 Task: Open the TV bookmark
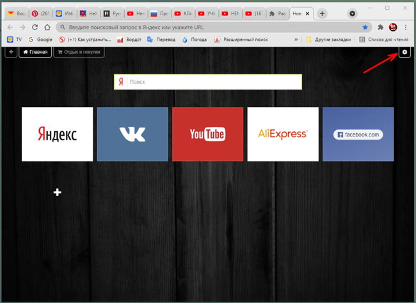point(14,40)
